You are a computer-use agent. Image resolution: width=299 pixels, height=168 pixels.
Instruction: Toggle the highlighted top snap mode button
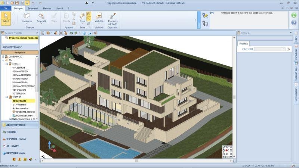click(89, 14)
